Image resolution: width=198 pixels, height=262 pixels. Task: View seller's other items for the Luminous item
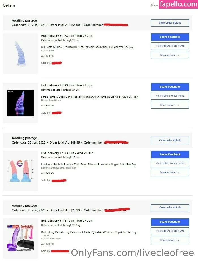tap(170, 163)
